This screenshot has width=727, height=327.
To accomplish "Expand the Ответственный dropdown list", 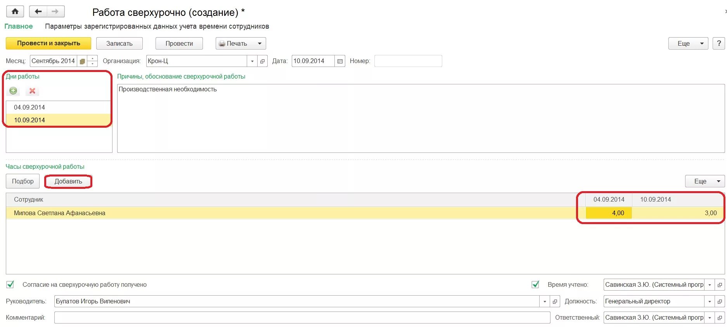I will coord(710,318).
